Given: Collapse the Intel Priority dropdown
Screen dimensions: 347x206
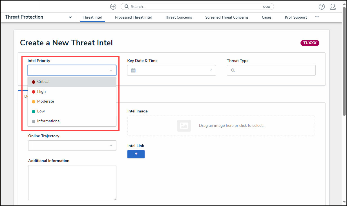Looking at the screenshot, I should 111,70.
